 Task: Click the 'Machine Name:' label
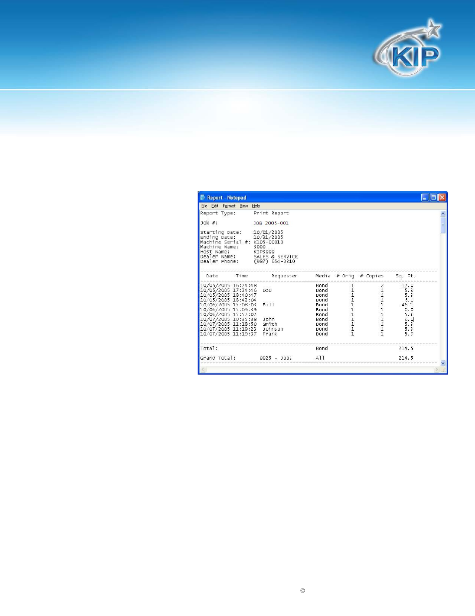pos(219,247)
